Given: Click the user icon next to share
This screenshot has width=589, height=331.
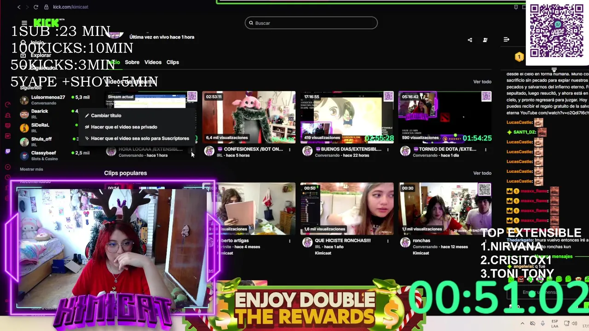Looking at the screenshot, I should point(485,40).
